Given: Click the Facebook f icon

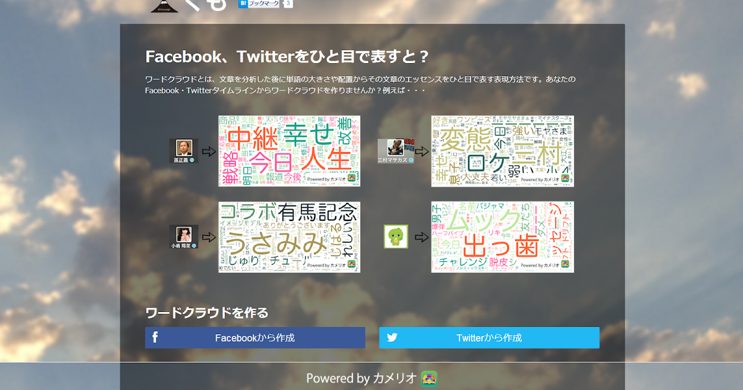Looking at the screenshot, I should 155,337.
